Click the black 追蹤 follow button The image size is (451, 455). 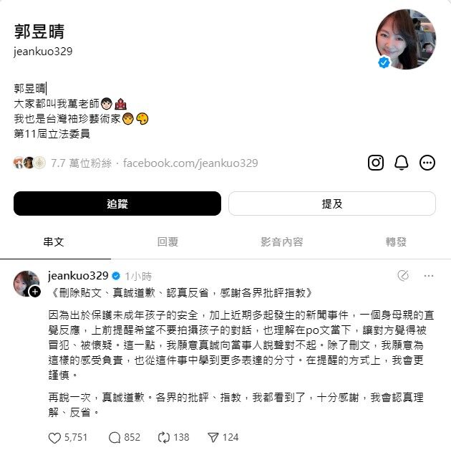click(x=117, y=203)
